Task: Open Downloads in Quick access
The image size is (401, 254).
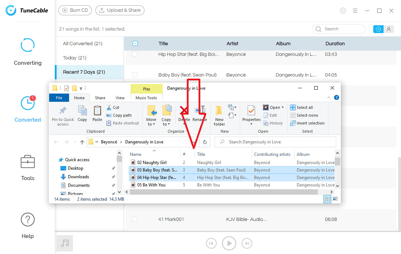Action: [x=78, y=177]
